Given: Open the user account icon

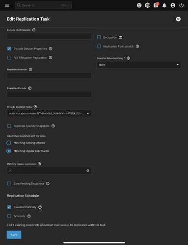Looking at the screenshot, I should 173,5.
